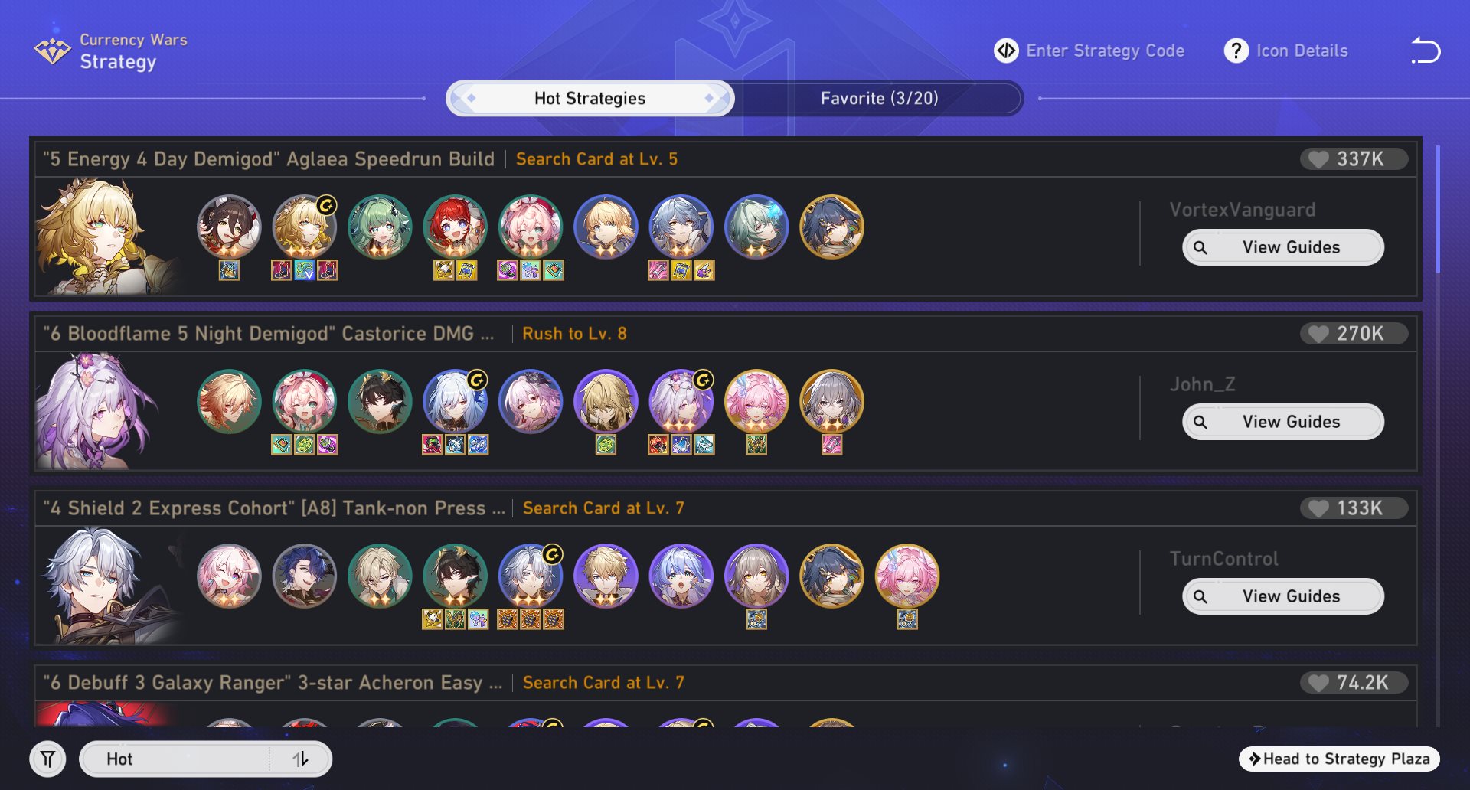
Task: Like the 337K heart counter
Action: click(1354, 159)
